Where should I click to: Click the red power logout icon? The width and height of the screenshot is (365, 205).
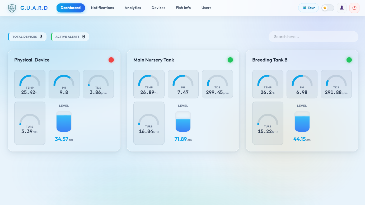click(354, 8)
